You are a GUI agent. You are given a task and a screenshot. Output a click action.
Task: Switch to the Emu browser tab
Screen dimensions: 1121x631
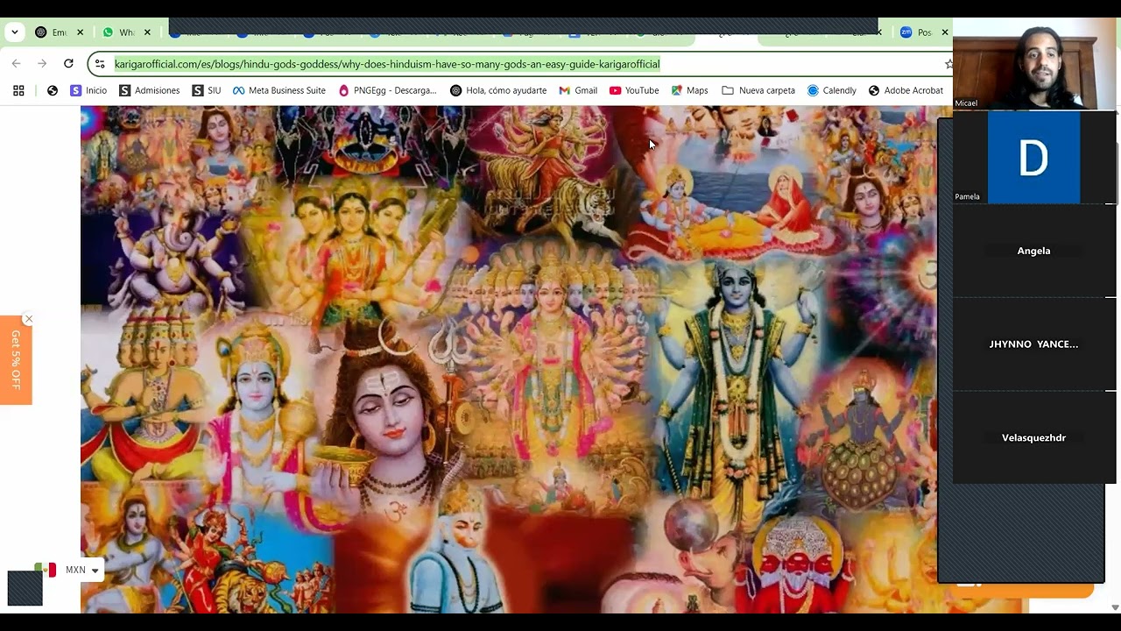(52, 32)
